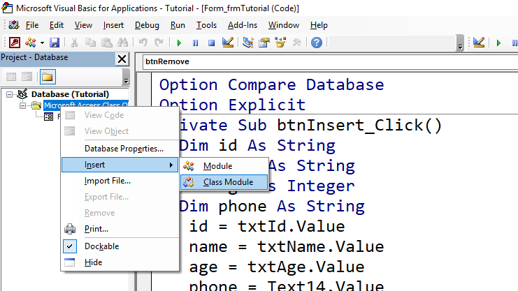This screenshot has height=291, width=518.
Task: Select the Microsoft Access Class Objects folder
Action: [x=86, y=105]
